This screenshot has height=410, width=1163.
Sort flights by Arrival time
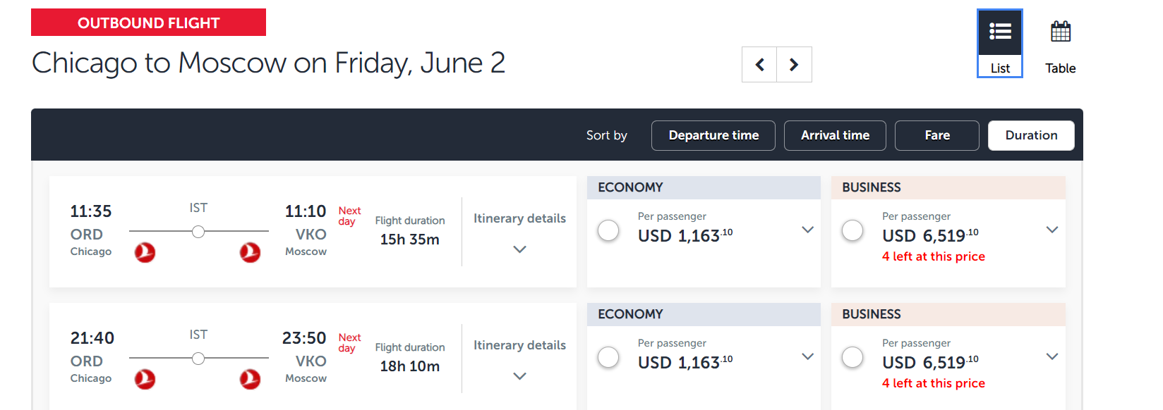pyautogui.click(x=835, y=135)
